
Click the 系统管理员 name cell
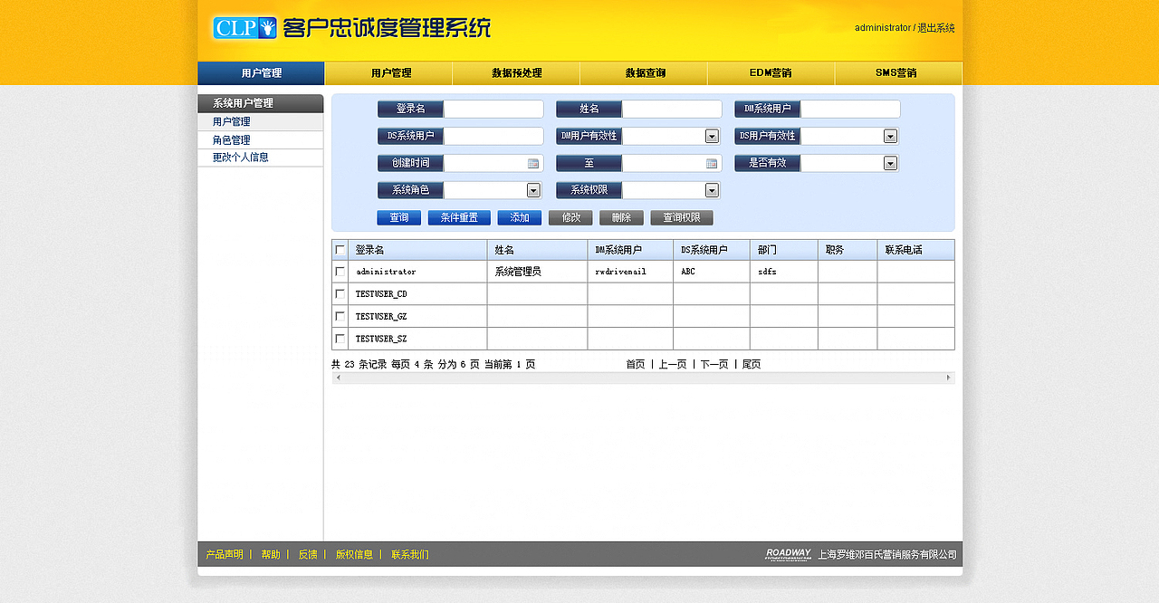click(x=537, y=272)
